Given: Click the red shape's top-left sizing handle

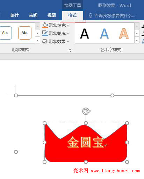Looking at the screenshot, I should click(x=45, y=123).
